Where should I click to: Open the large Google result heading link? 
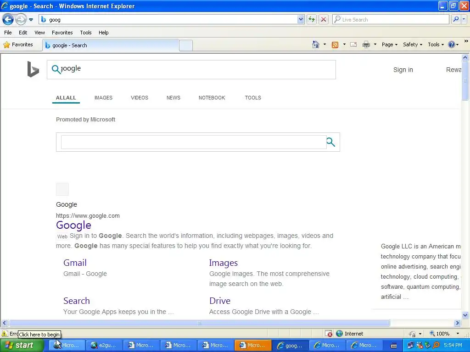pyautogui.click(x=73, y=225)
